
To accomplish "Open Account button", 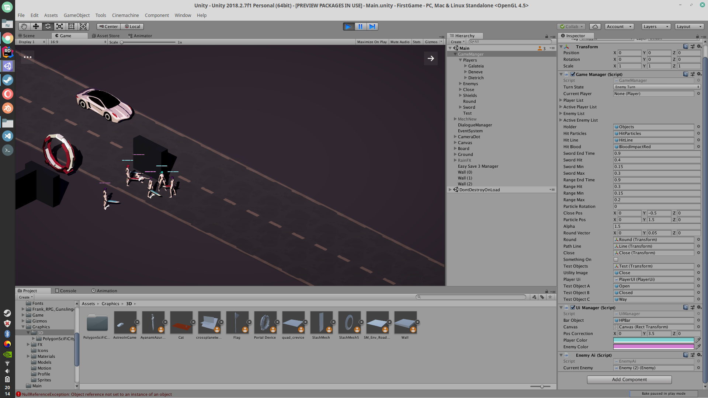I will (619, 27).
